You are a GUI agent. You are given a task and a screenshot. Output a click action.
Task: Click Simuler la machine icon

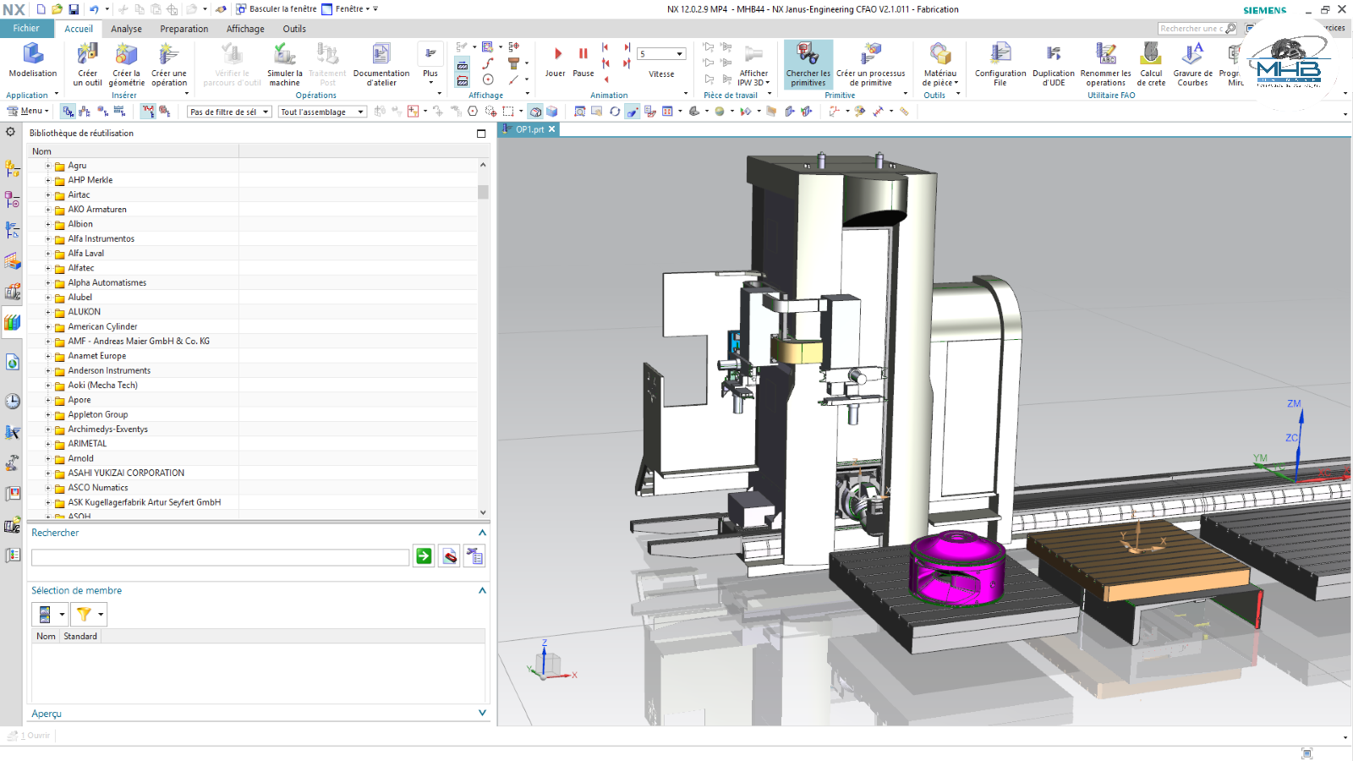[285, 56]
